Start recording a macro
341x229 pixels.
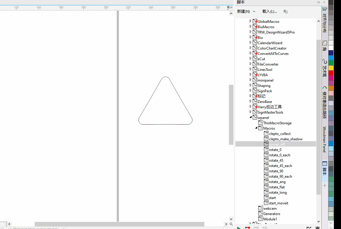pos(248,228)
